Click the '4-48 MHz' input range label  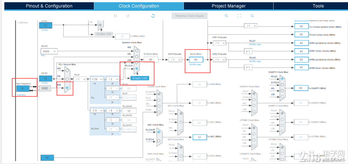[x=21, y=95]
